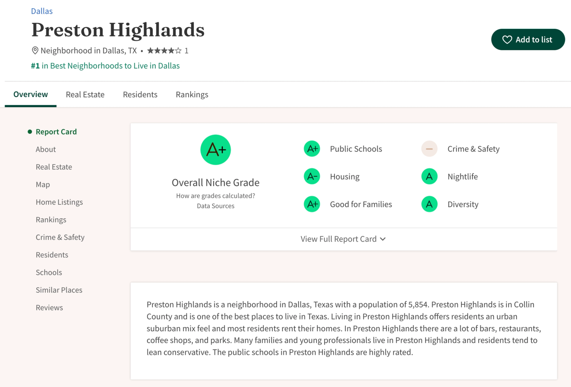571x387 pixels.
Task: Click the dash badge for Crime & Safety
Action: [x=429, y=149]
